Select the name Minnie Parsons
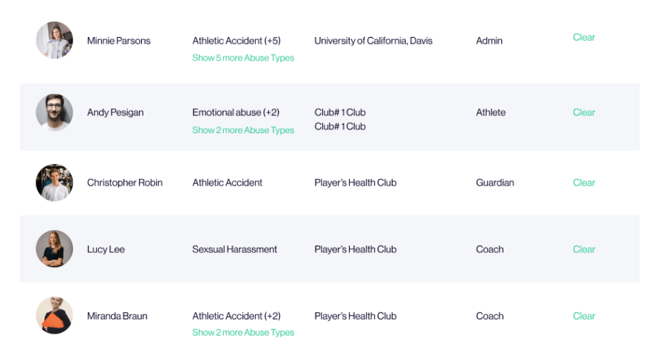 point(119,41)
